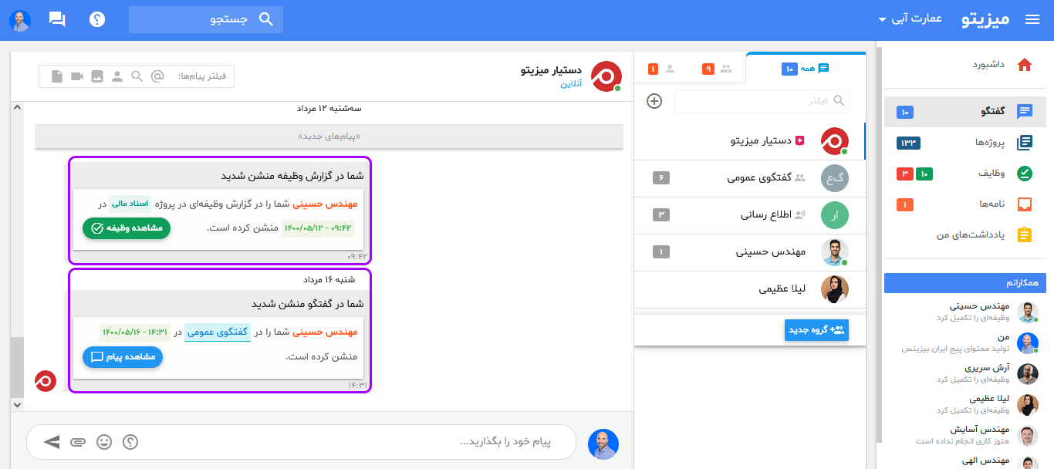Open the chat bubbles icon in the top bar
The image size is (1054, 469).
(57, 19)
